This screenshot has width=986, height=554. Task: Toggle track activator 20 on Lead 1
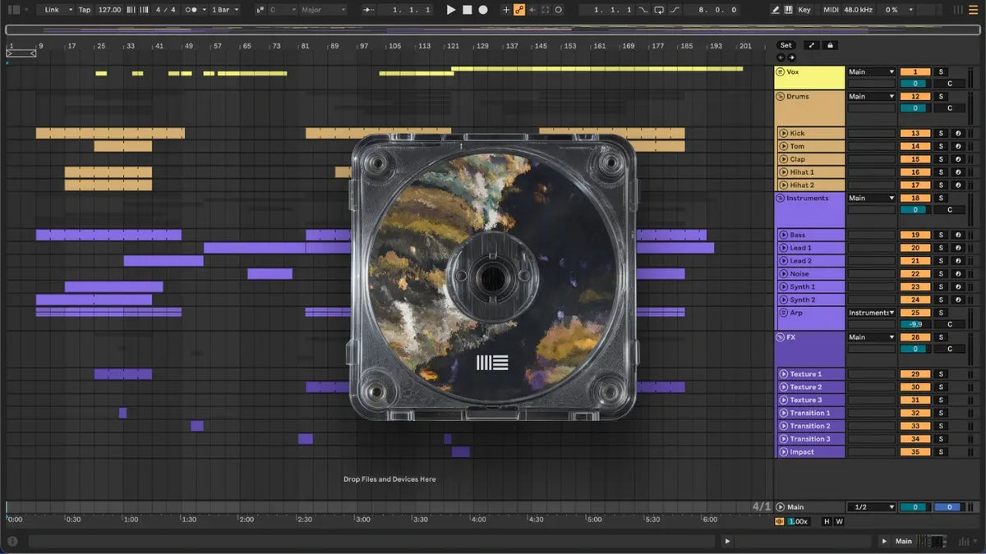click(x=915, y=248)
